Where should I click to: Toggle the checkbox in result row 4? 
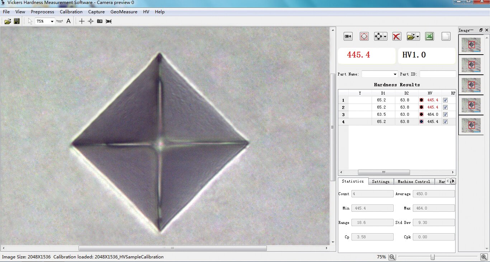pos(445,122)
